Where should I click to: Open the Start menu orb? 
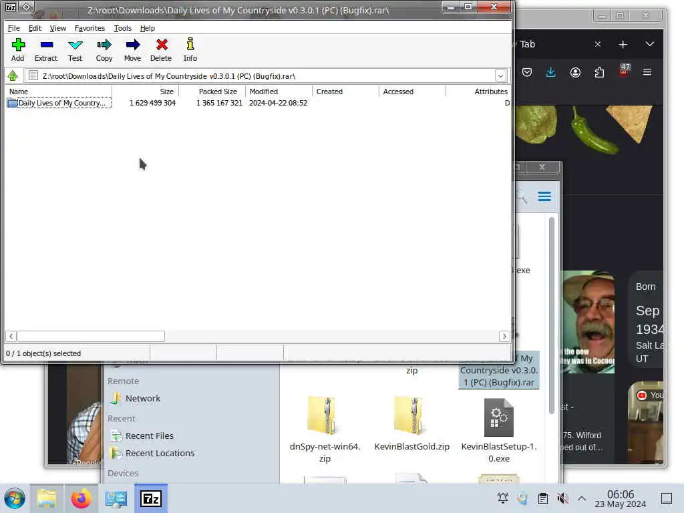click(x=15, y=498)
